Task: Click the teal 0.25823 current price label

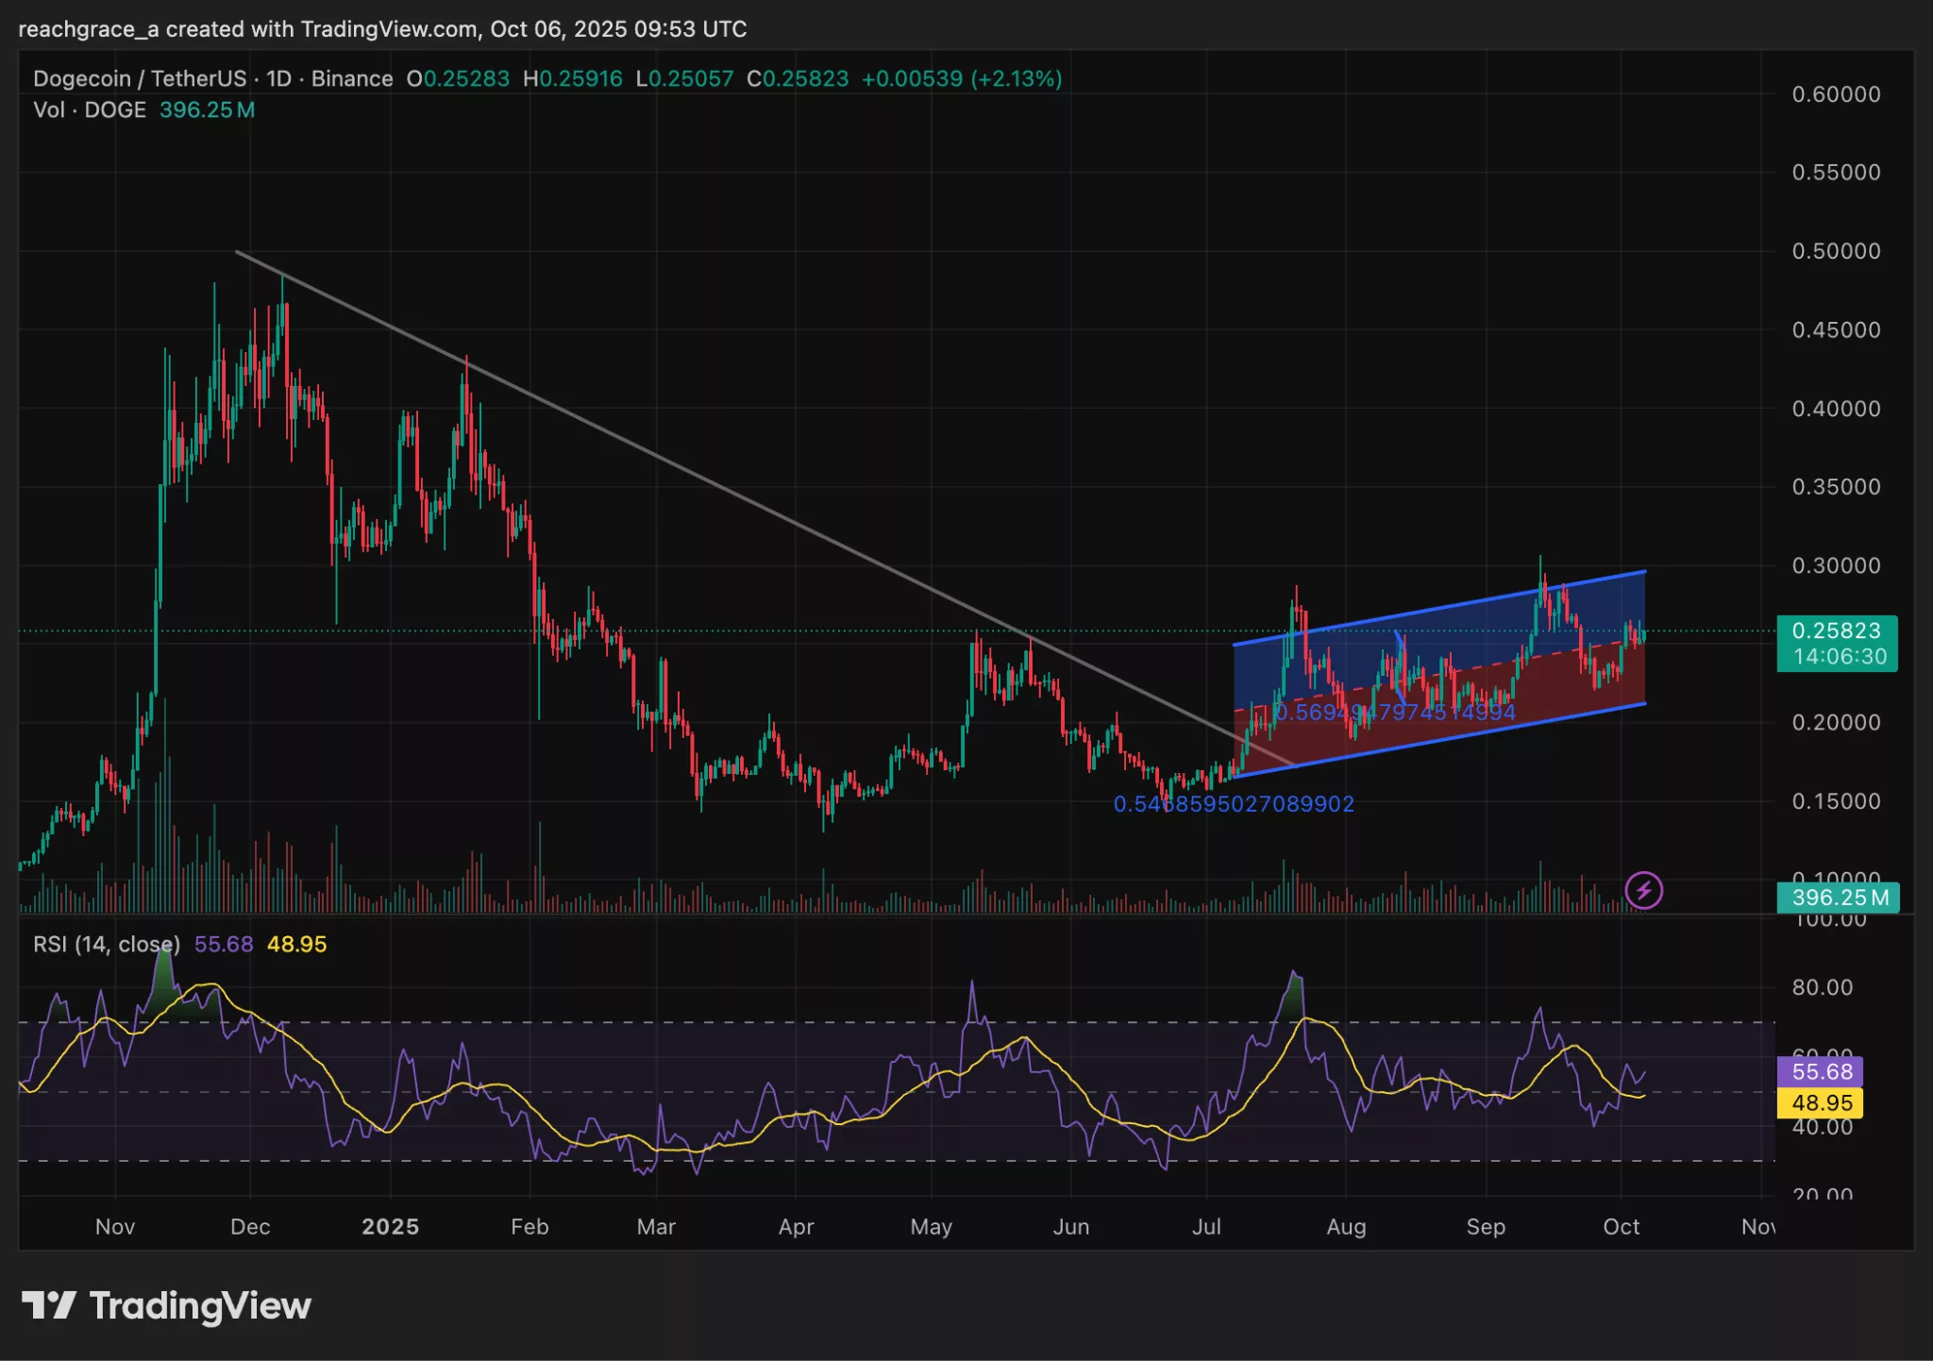Action: pos(1837,632)
